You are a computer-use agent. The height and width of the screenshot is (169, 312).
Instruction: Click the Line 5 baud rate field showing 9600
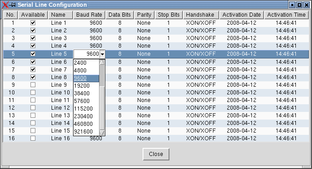point(87,54)
